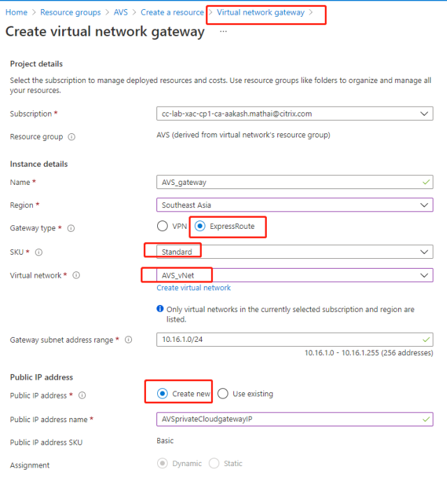The image size is (447, 478).
Task: Open the Region dropdown
Action: point(424,205)
